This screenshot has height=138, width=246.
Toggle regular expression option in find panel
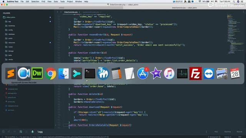(3, 132)
